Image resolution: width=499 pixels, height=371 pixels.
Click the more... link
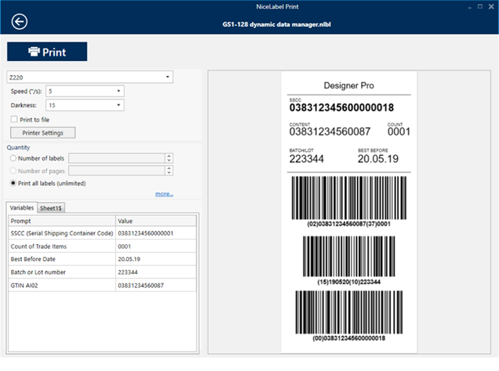[x=164, y=194]
